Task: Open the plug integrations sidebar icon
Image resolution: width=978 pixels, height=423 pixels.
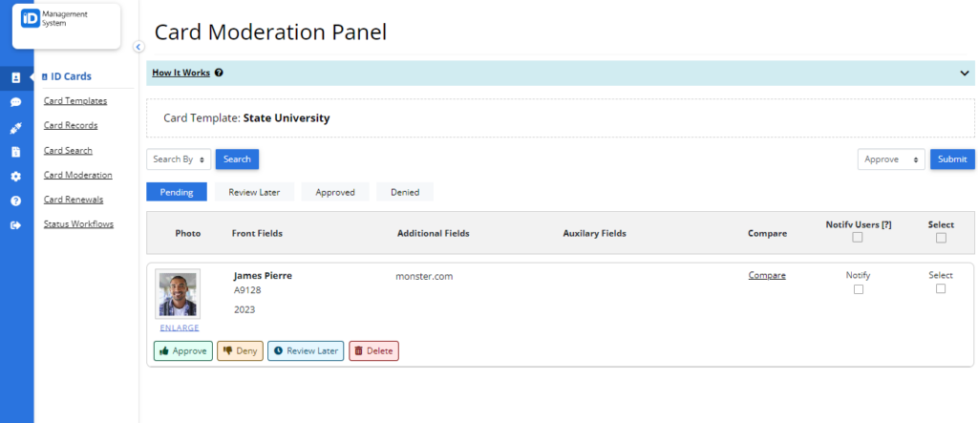Action: pyautogui.click(x=16, y=127)
